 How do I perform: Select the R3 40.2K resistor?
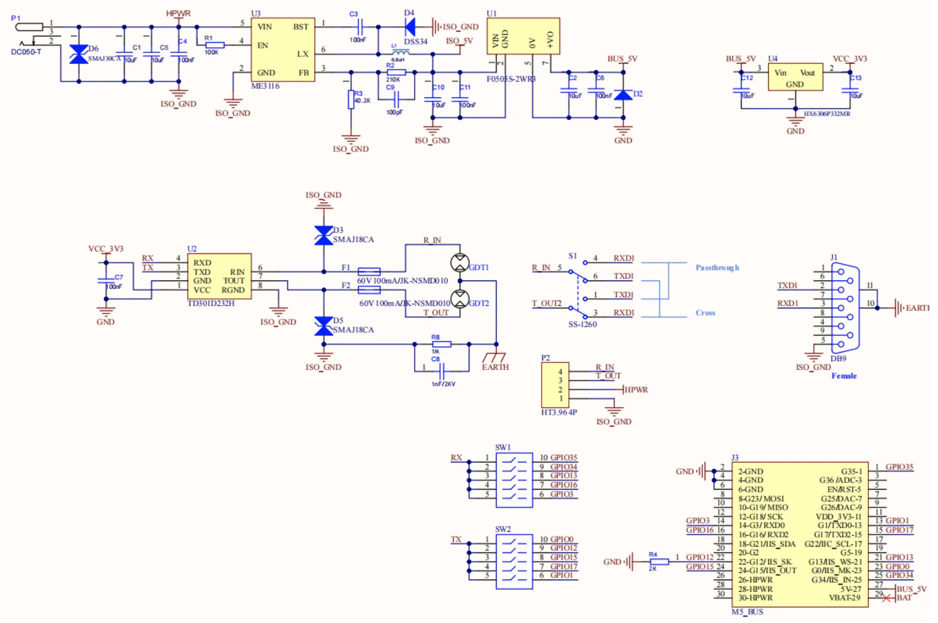pos(351,99)
